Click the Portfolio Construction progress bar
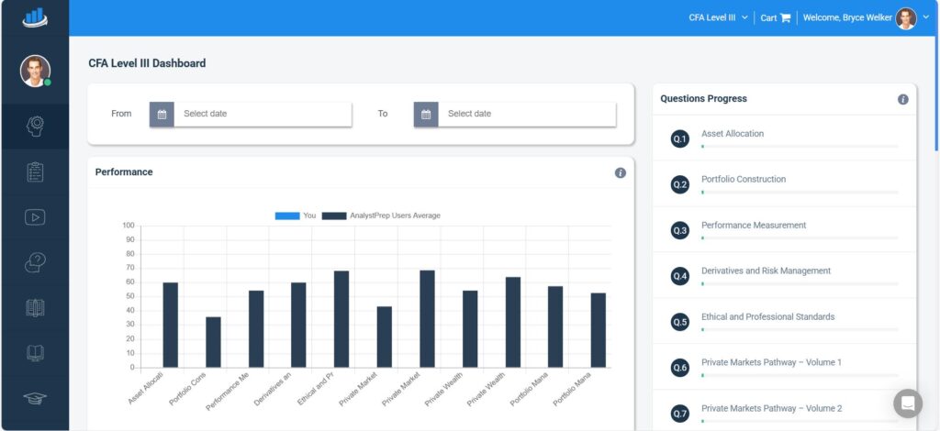This screenshot has height=431, width=940. pyautogui.click(x=800, y=193)
